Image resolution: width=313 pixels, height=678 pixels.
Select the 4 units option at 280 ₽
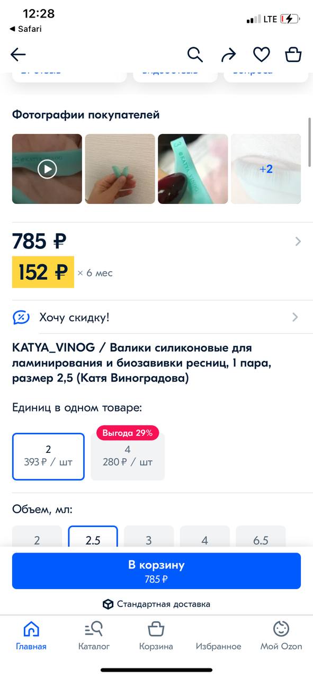point(128,457)
